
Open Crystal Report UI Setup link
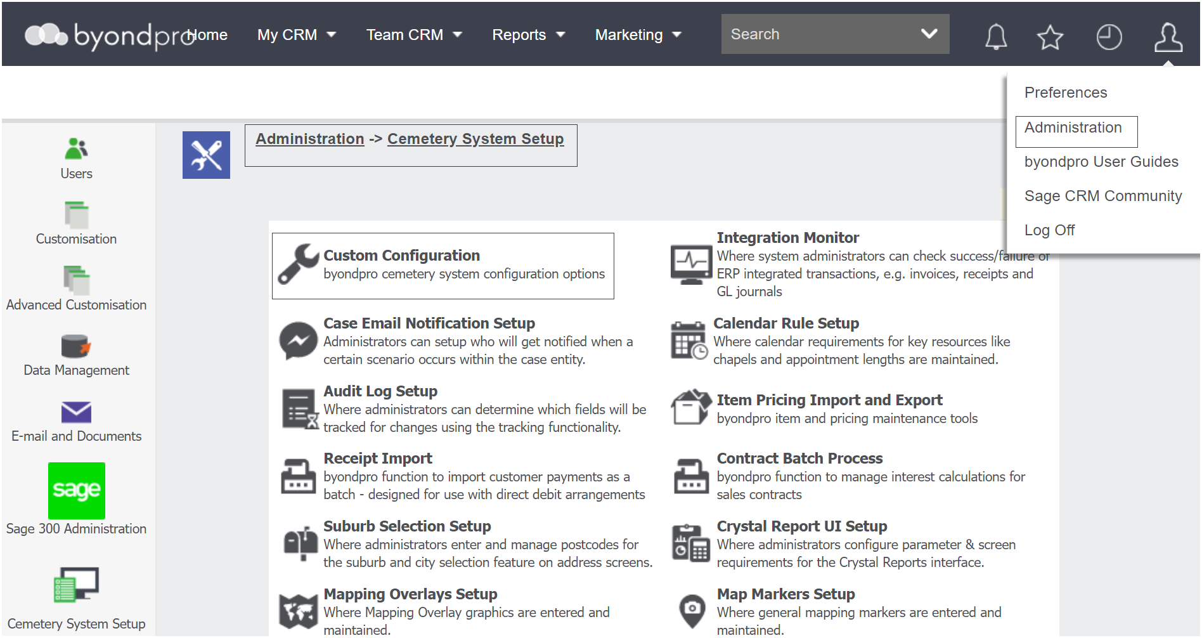point(802,526)
